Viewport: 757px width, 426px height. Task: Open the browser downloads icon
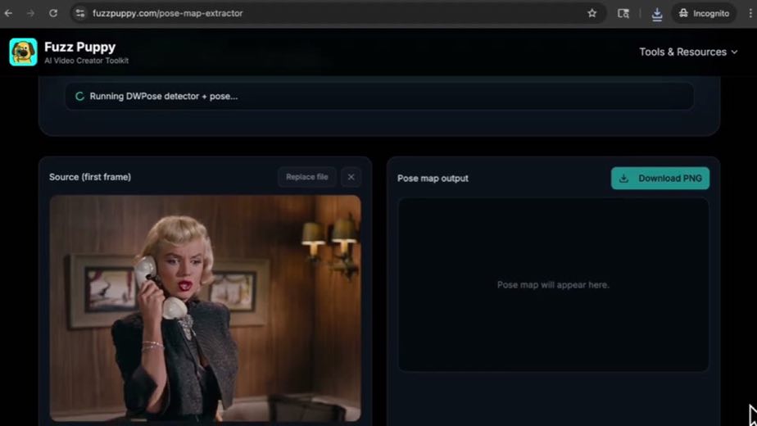[x=656, y=14]
